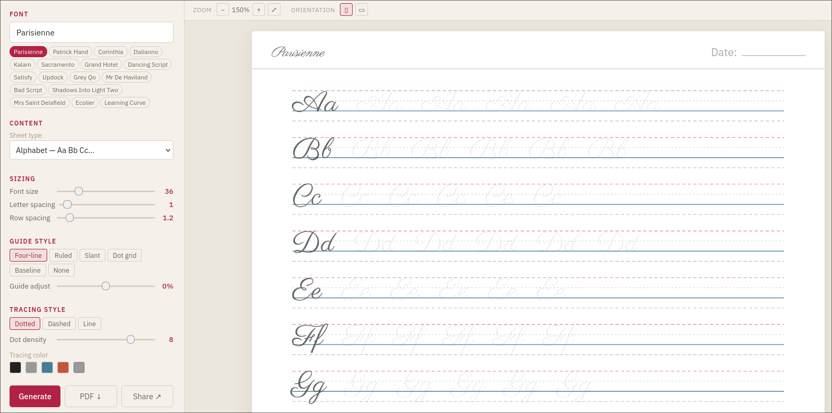832x413 pixels.
Task: Choose Line tracing style
Action: coord(90,324)
